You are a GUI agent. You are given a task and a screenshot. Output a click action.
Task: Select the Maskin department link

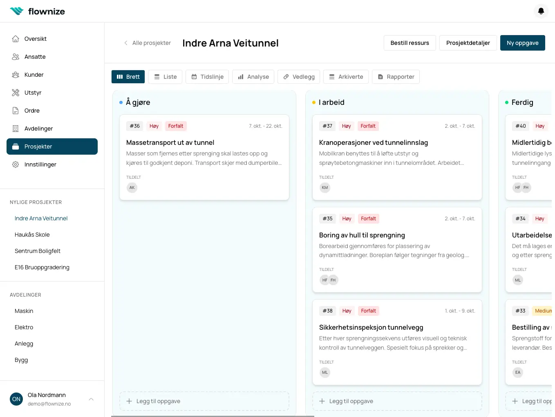tap(24, 311)
